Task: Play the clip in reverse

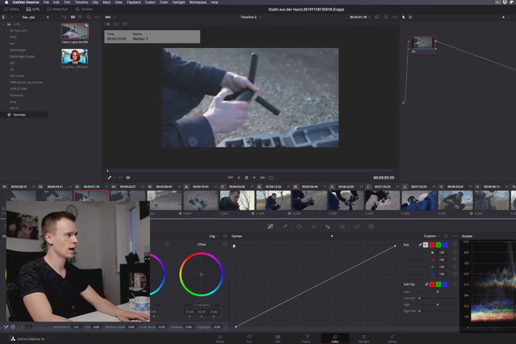Action: coord(239,178)
